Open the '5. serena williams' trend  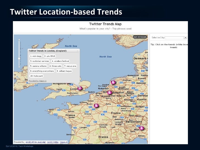tap(38, 66)
